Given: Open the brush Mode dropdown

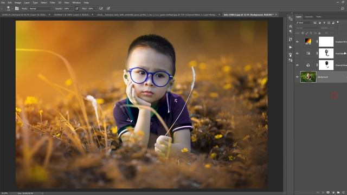Looking at the screenshot, I should (x=41, y=9).
